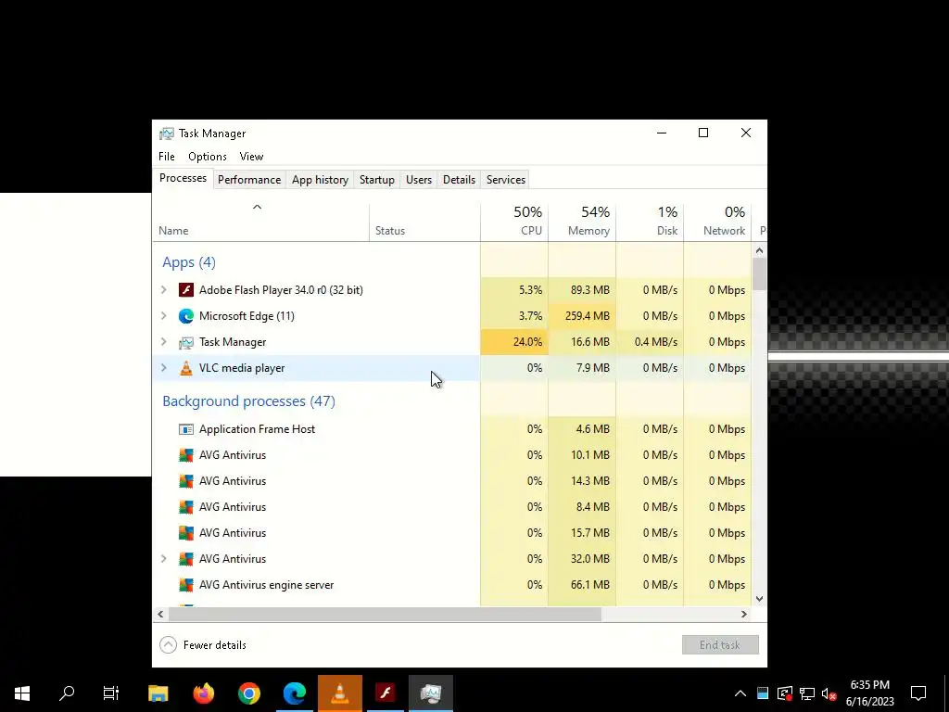Open the Options menu
This screenshot has height=712, width=949.
pos(208,157)
